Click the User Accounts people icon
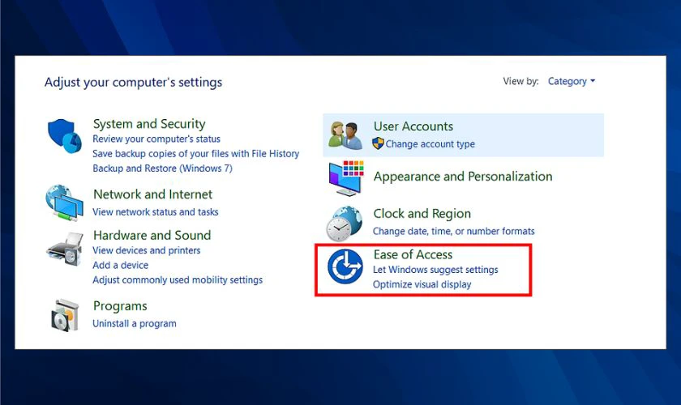 tap(345, 135)
